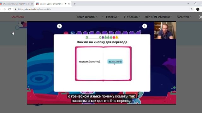Close the Образовательный портал tab
This screenshot has height=113, width=202.
click(x=32, y=4)
